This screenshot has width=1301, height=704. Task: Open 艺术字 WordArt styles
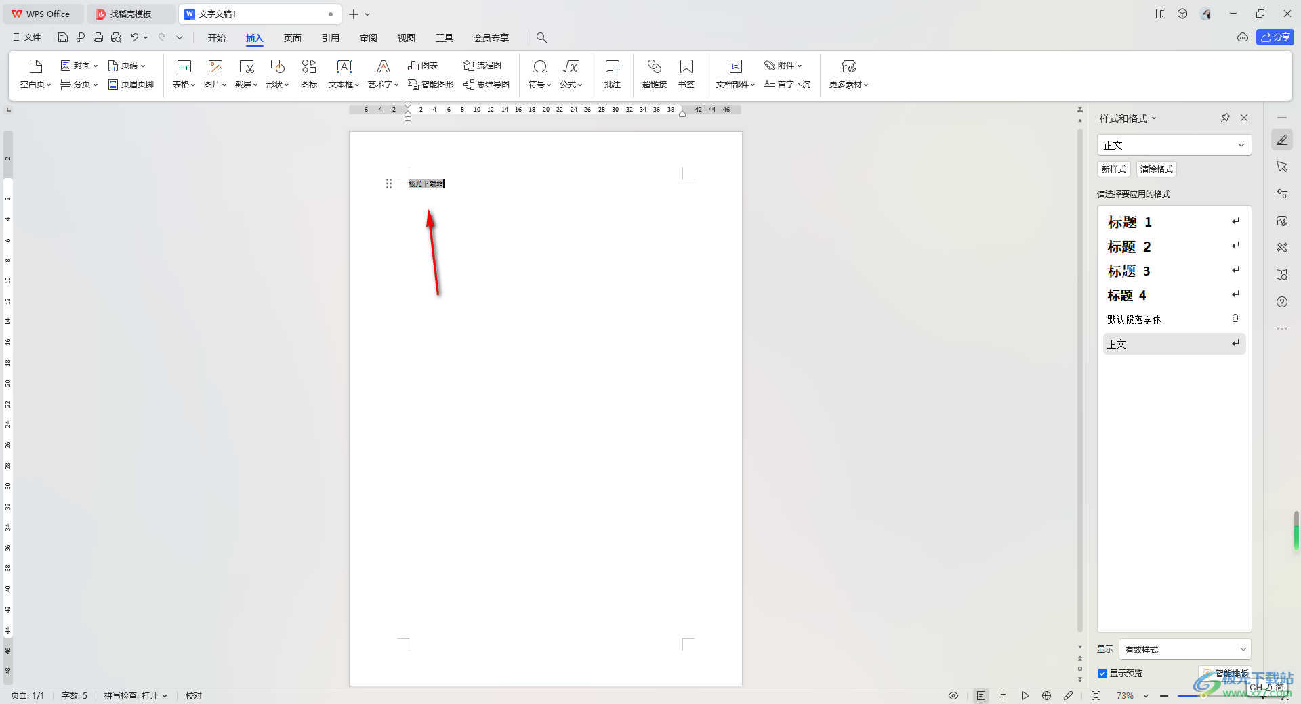pyautogui.click(x=383, y=74)
